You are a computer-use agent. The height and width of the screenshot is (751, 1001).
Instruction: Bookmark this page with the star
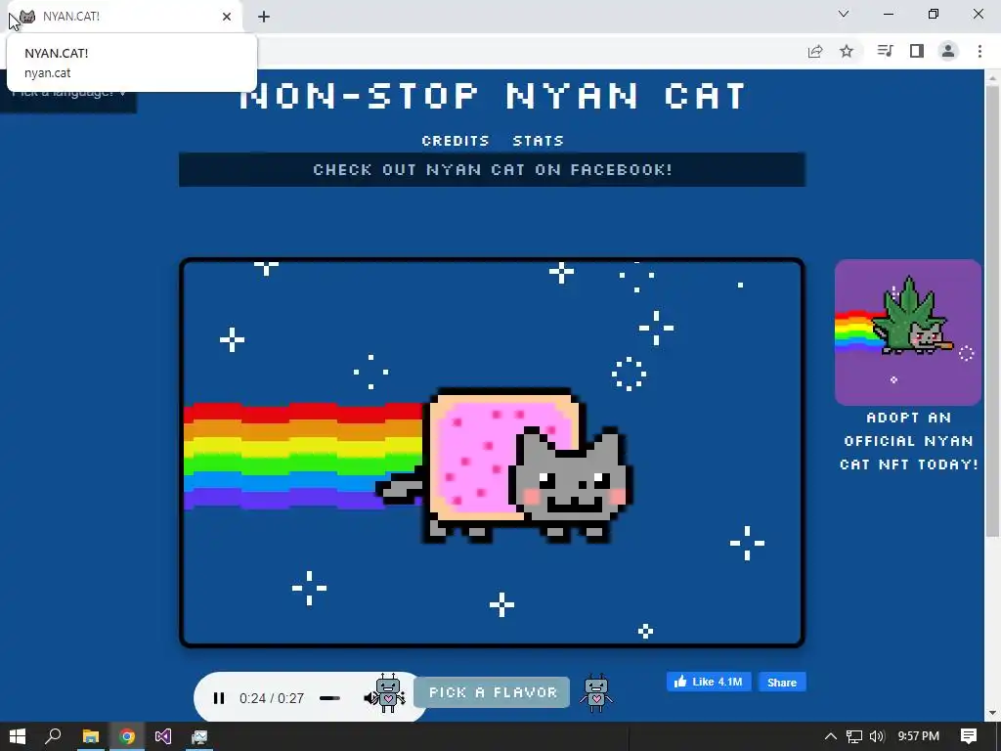847,51
